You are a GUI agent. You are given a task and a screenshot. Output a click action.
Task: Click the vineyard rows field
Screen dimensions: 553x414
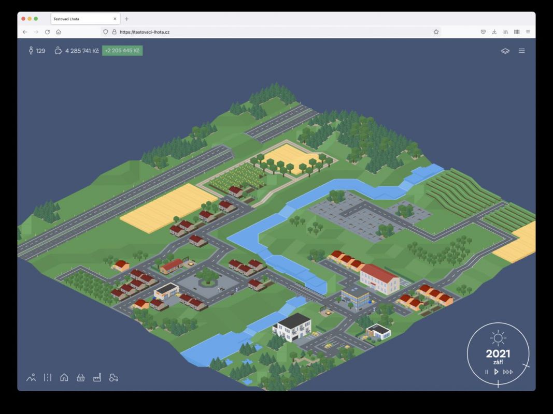pos(462,193)
